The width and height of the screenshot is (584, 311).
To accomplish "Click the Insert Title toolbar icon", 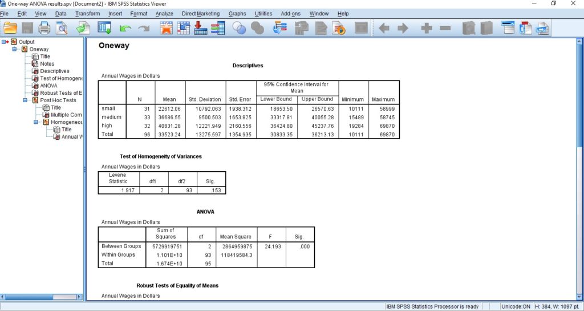I will pyautogui.click(x=525, y=28).
